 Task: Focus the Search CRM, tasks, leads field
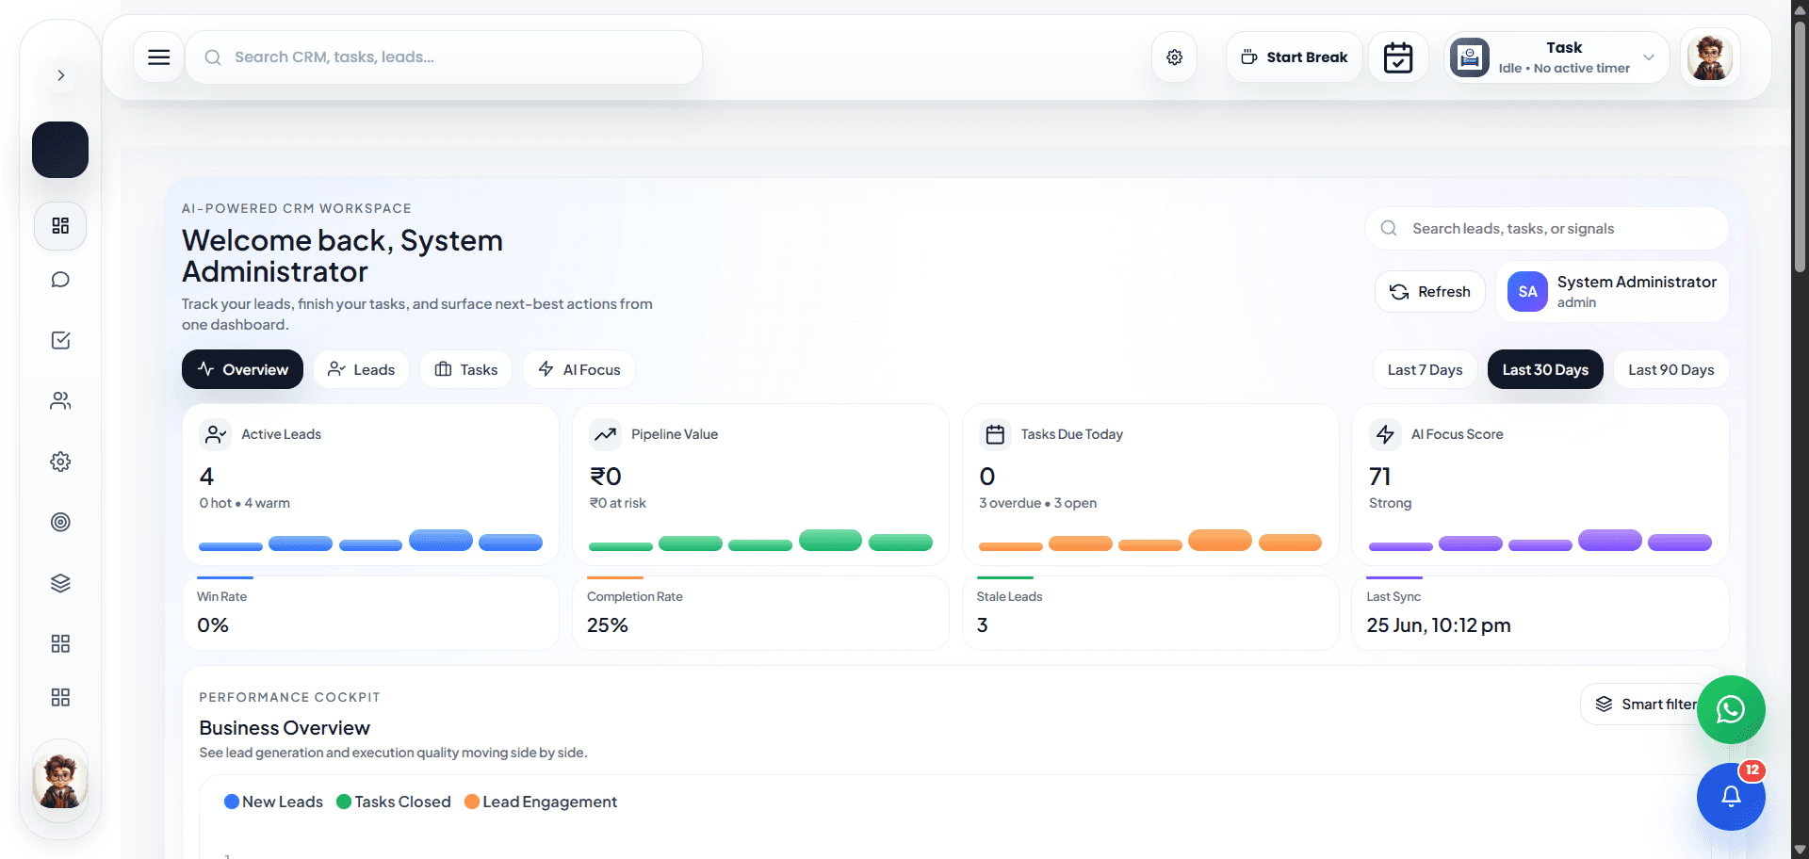444,57
